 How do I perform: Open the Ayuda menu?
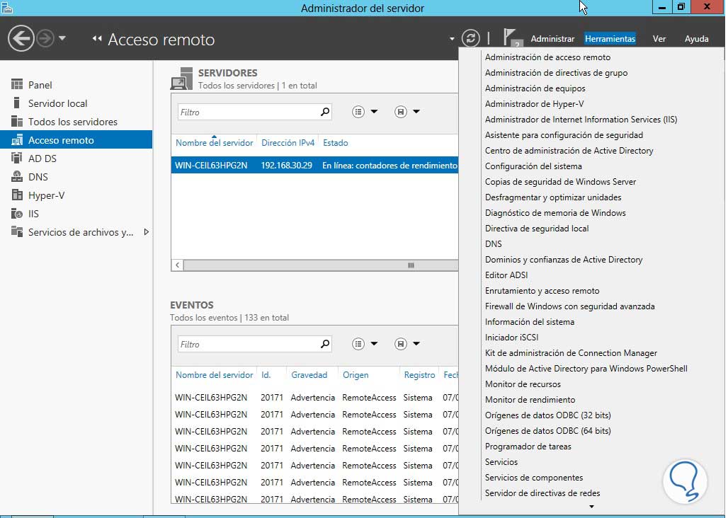point(696,39)
